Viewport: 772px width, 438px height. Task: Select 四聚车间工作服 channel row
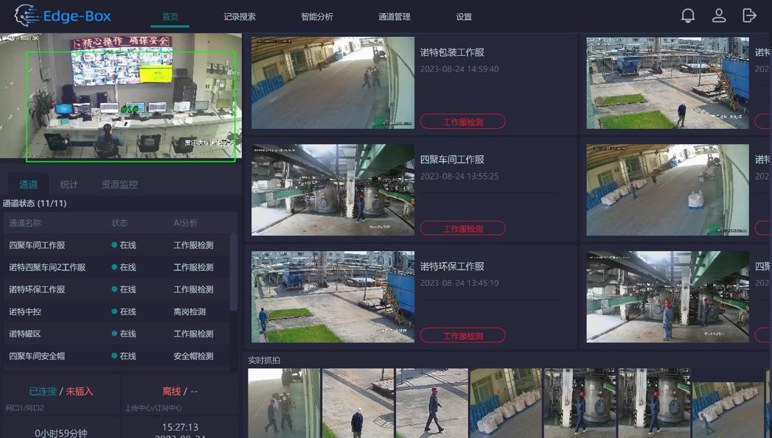coord(117,245)
